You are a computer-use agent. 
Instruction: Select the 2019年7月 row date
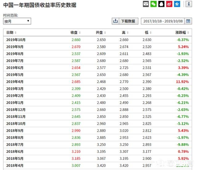(15, 61)
